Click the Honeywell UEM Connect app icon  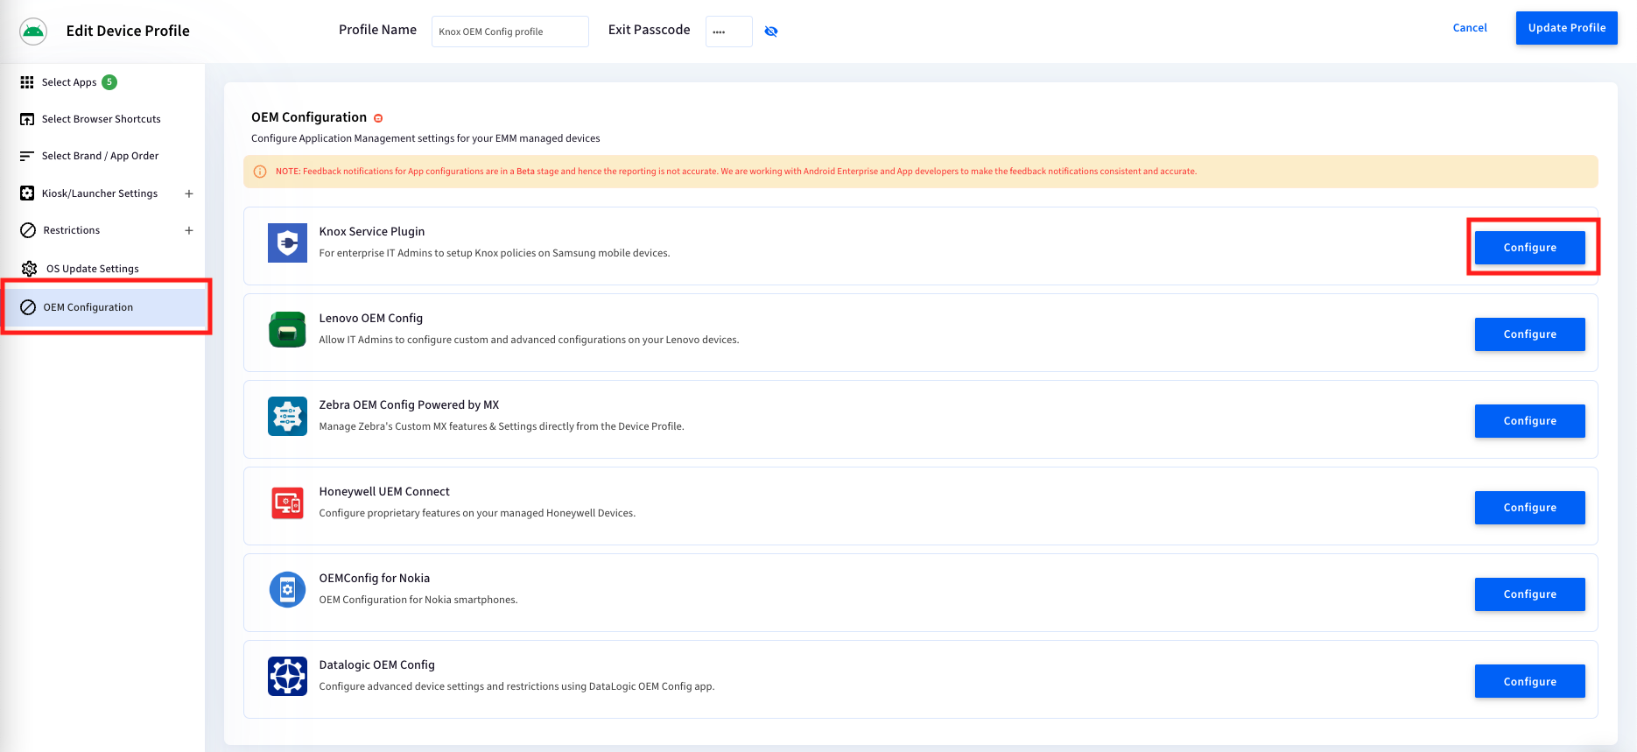287,503
